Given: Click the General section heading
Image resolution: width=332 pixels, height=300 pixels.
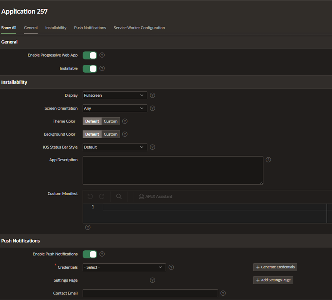Looking at the screenshot, I should point(9,42).
